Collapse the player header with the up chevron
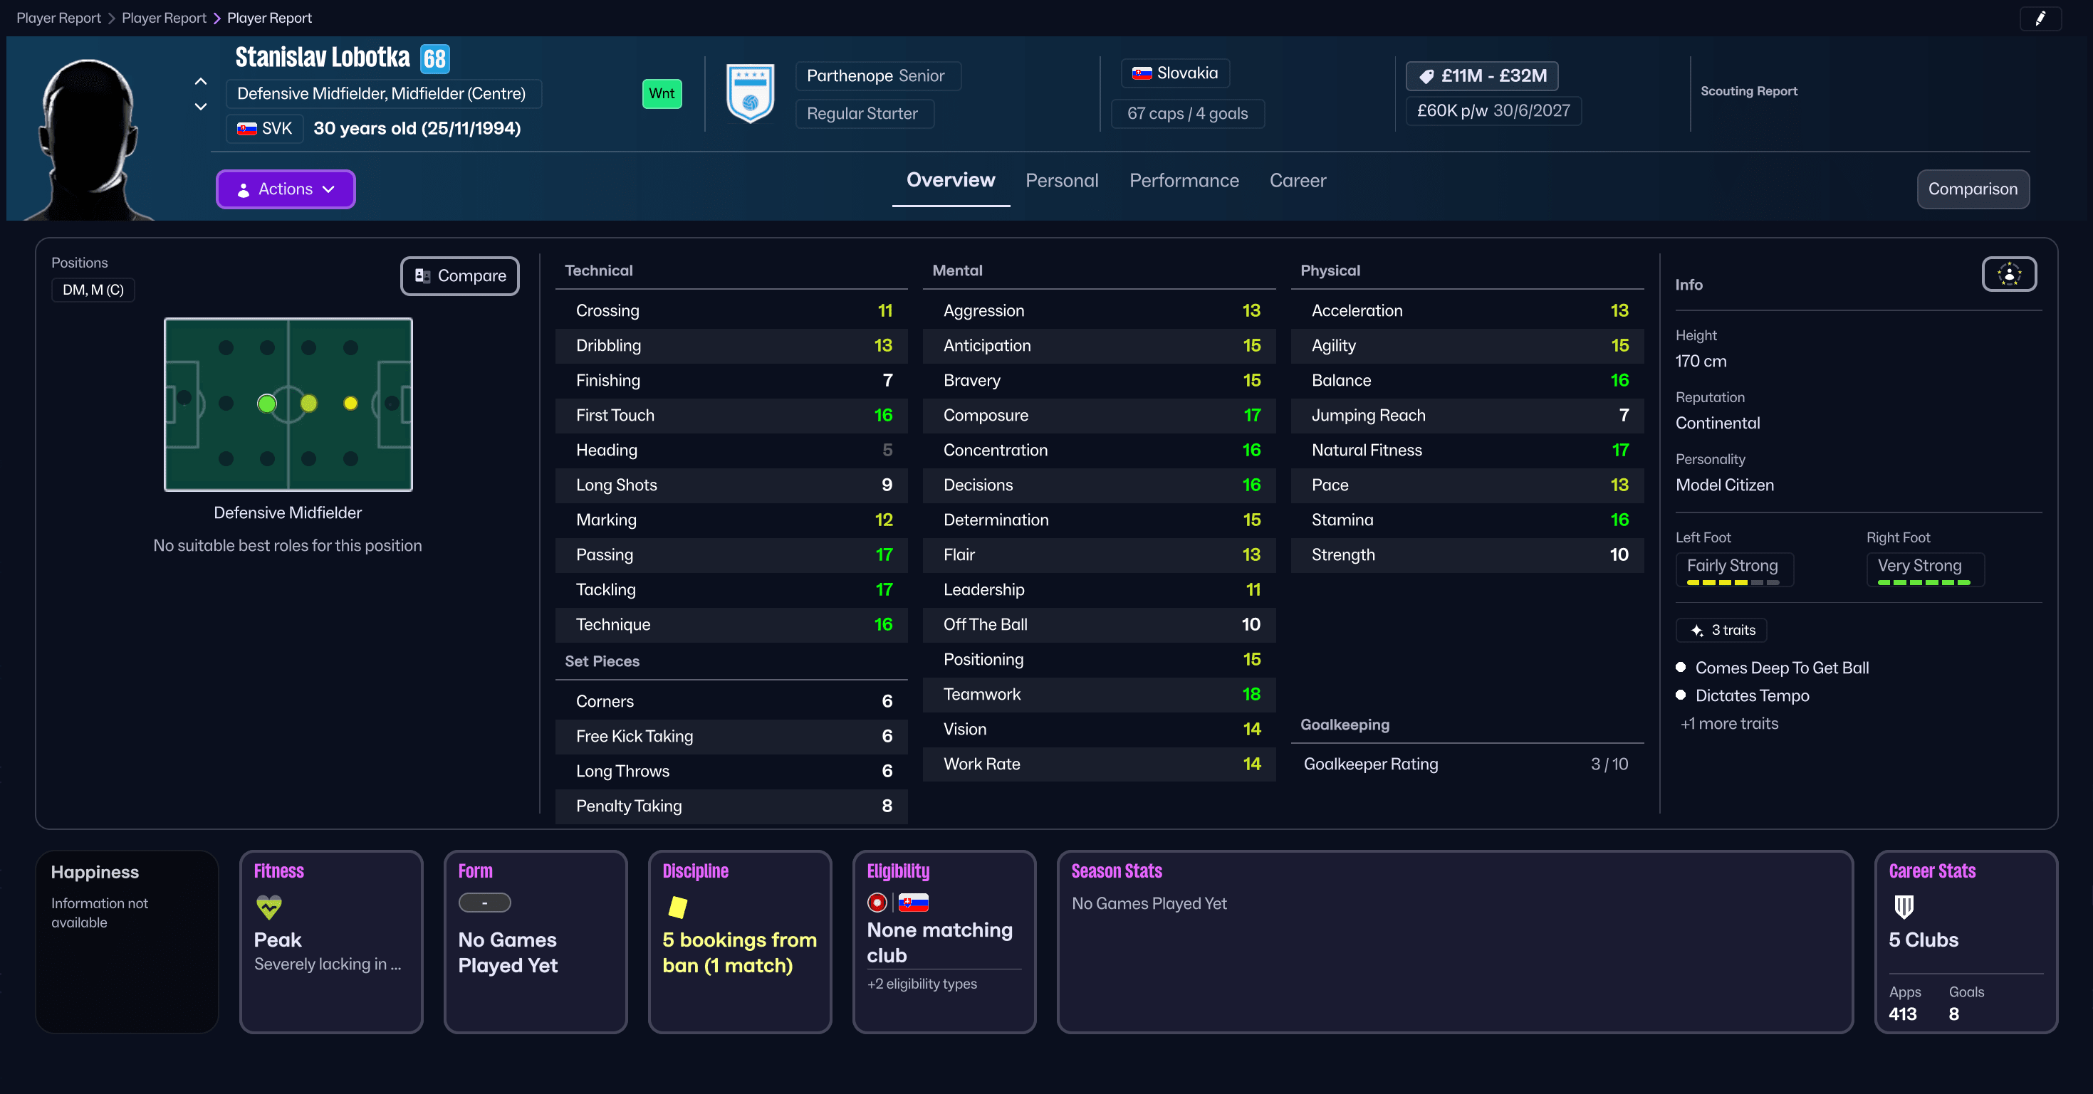The height and width of the screenshot is (1094, 2093). (200, 81)
